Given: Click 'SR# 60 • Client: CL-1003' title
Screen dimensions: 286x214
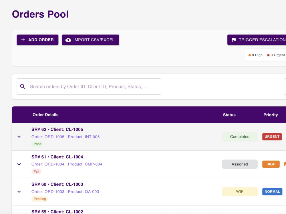Looking at the screenshot, I should pyautogui.click(x=57, y=184).
